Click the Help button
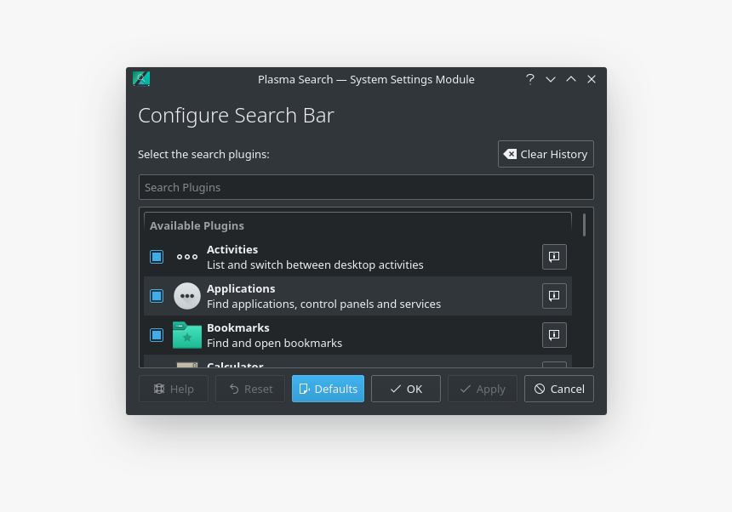 173,389
